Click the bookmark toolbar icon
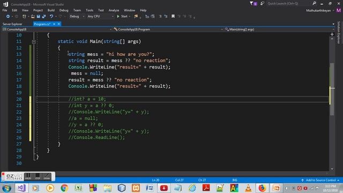 (x=173, y=17)
